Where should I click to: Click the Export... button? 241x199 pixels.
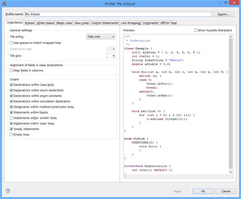coord(224,14)
